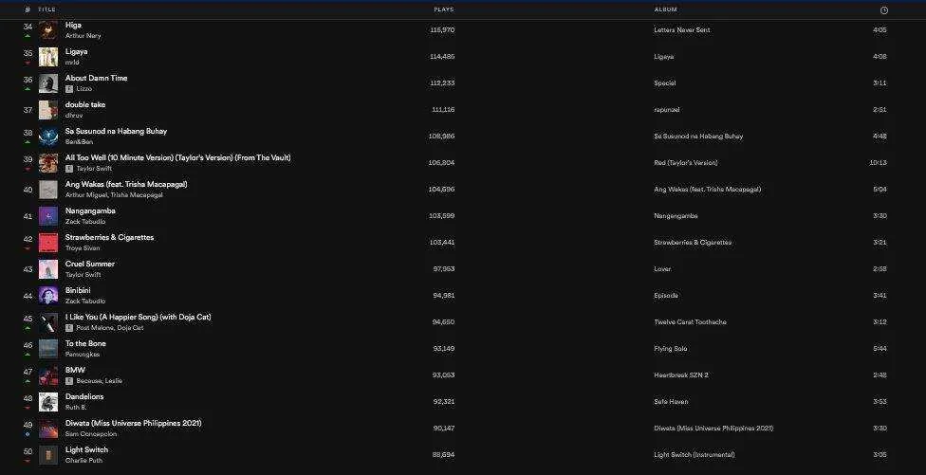926x475 pixels.
Task: Open album Safe Haven
Action: pos(672,402)
